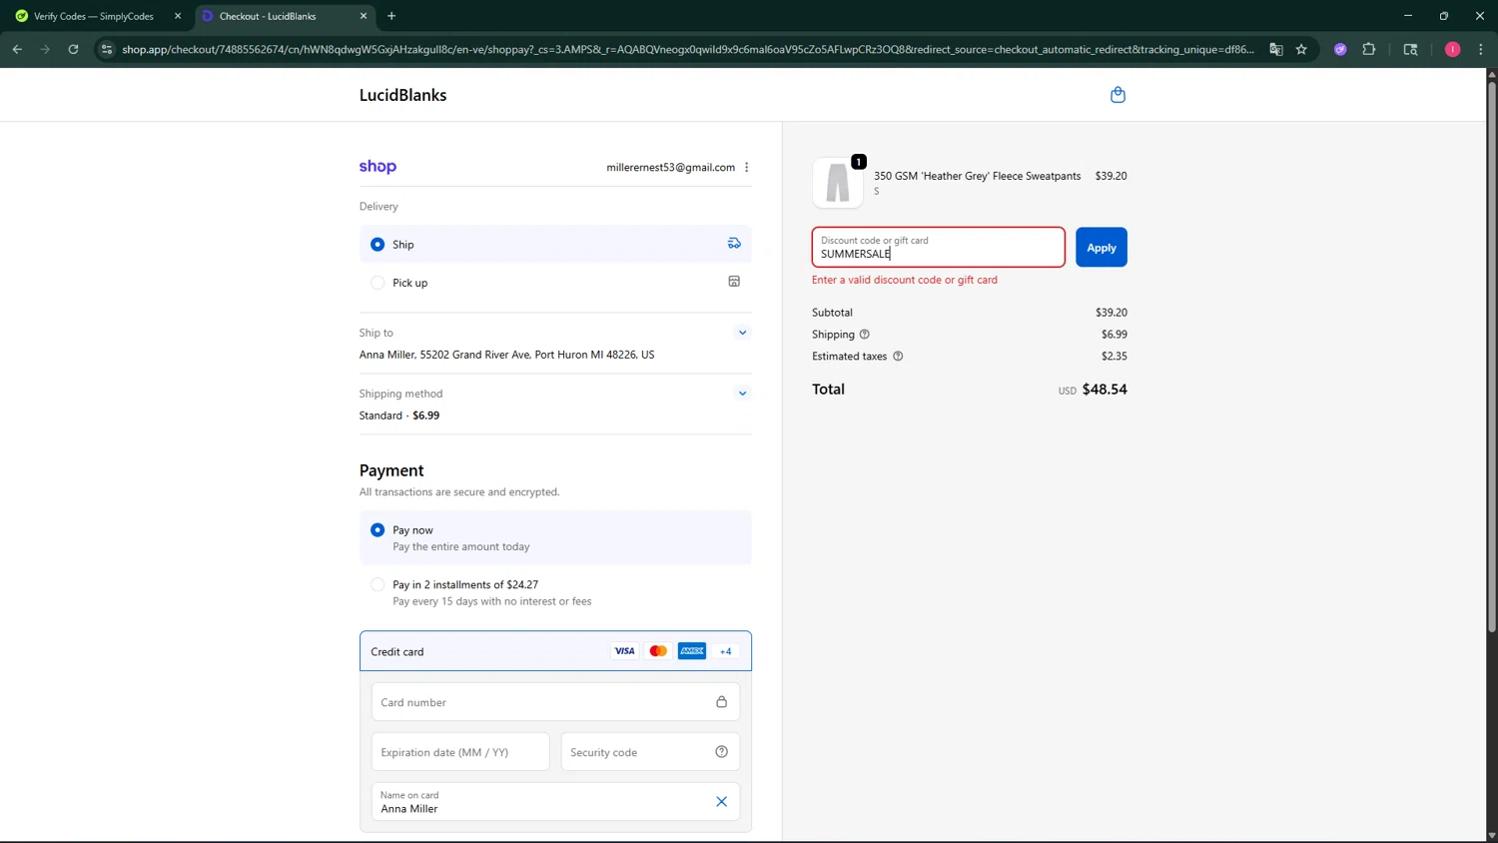Click the sweatpants product thumbnail
This screenshot has width=1498, height=843.
[838, 183]
